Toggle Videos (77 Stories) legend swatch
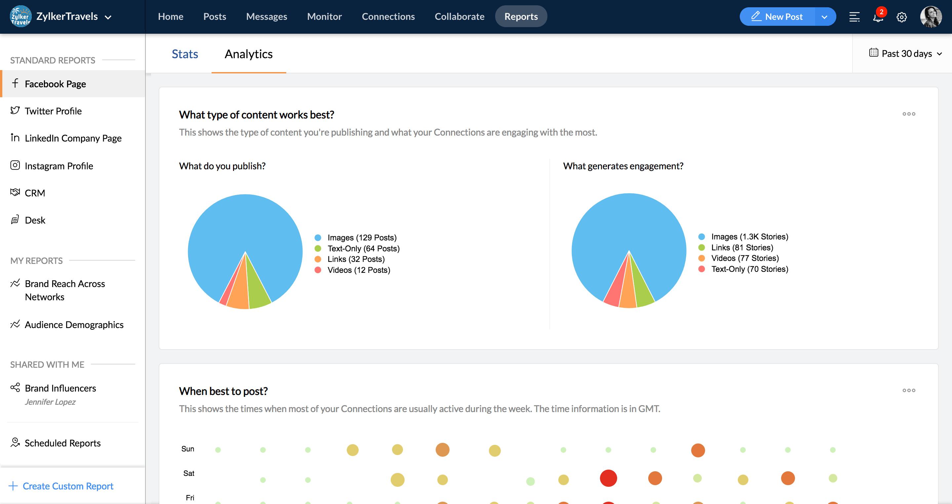 [x=701, y=258]
